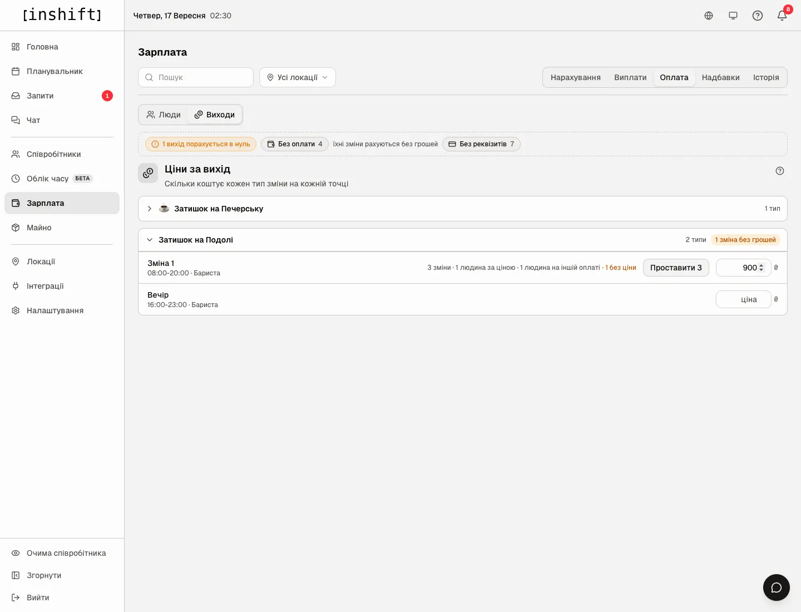Click the 1 вихід порахується в нуль warning
The image size is (801, 612).
coord(201,144)
